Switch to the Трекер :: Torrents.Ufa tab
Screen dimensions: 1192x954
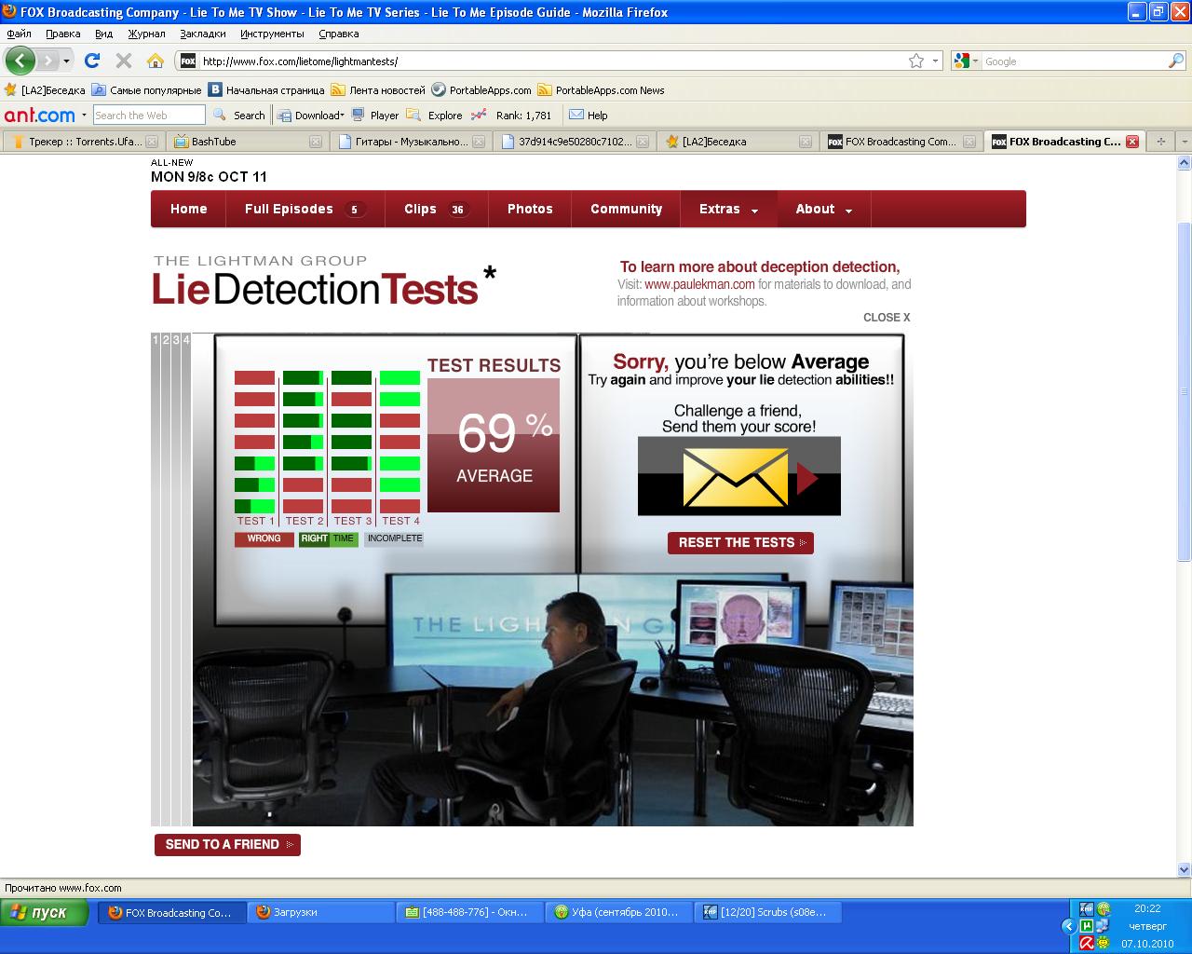point(83,142)
